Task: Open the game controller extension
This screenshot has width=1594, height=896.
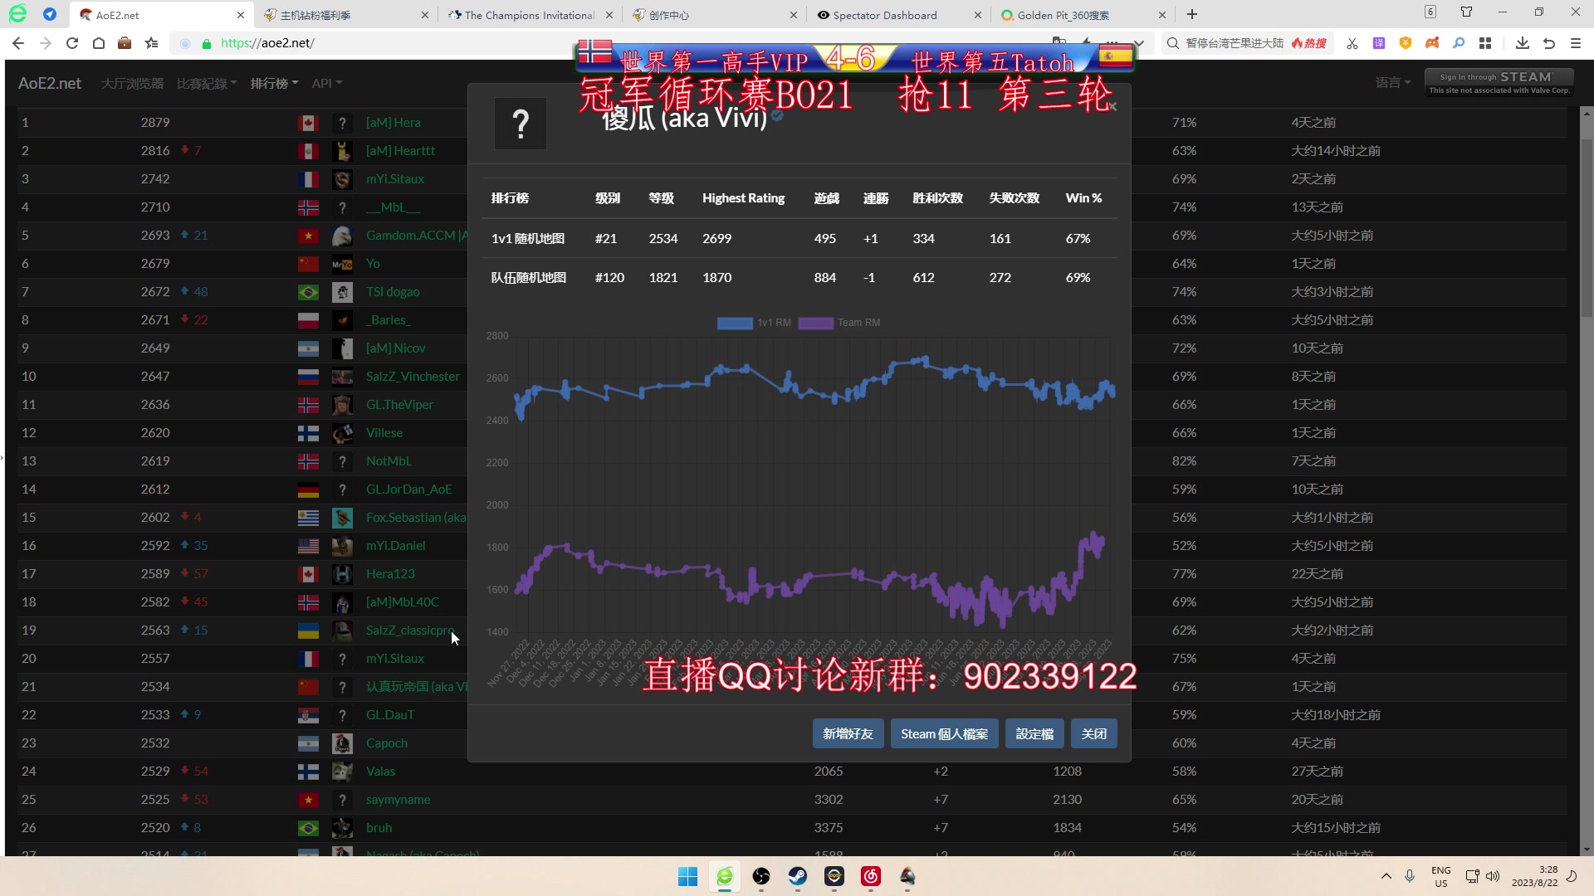Action: 1432,43
